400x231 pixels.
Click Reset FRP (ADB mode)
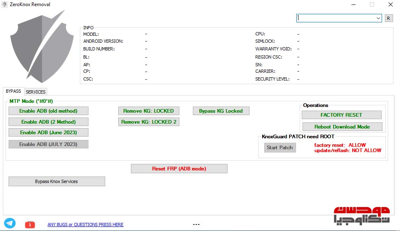pos(179,169)
